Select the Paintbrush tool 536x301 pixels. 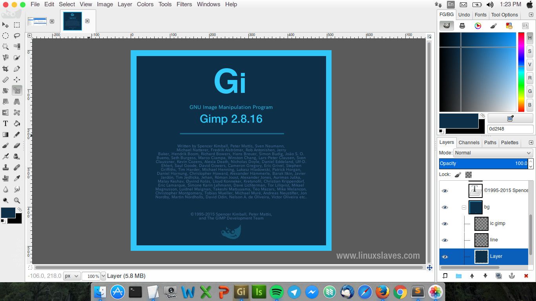click(x=5, y=145)
